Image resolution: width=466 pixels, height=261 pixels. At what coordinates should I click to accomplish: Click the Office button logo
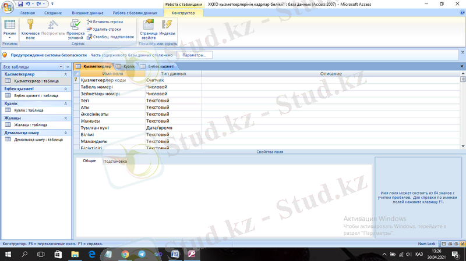7,6
